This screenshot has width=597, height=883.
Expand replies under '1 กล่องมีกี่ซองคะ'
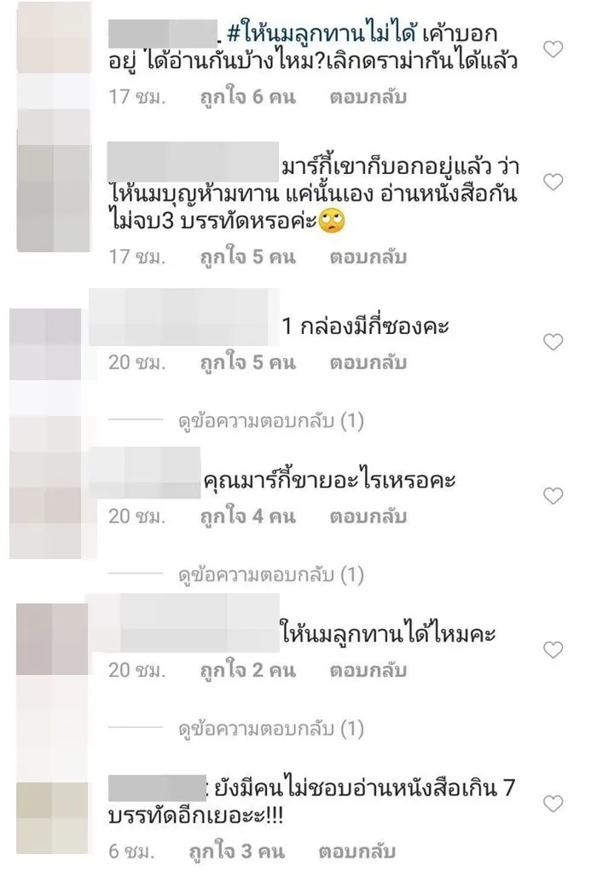point(271,421)
